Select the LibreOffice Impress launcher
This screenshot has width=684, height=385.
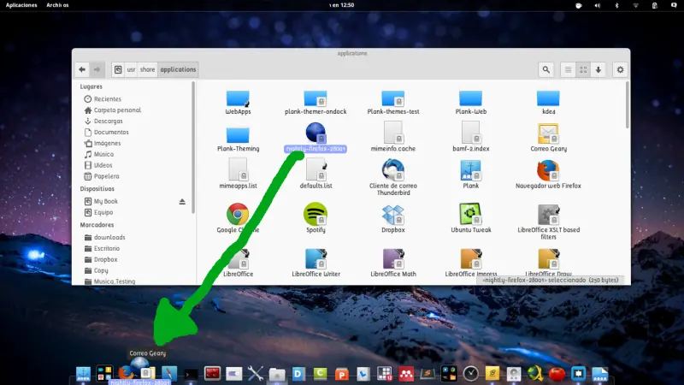(x=471, y=263)
